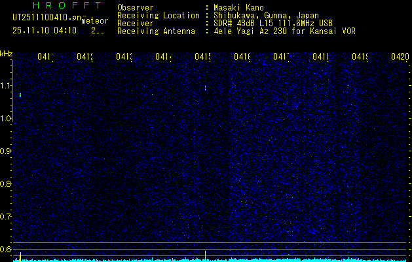The height and width of the screenshot is (262, 412).
Task: Click the 'meteor' label under the file name
Action: click(95, 21)
